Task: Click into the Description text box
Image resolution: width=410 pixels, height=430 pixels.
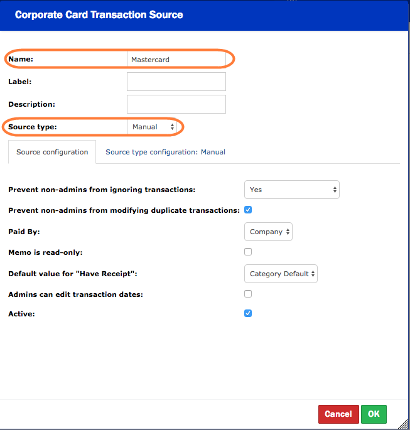Action: pyautogui.click(x=176, y=104)
